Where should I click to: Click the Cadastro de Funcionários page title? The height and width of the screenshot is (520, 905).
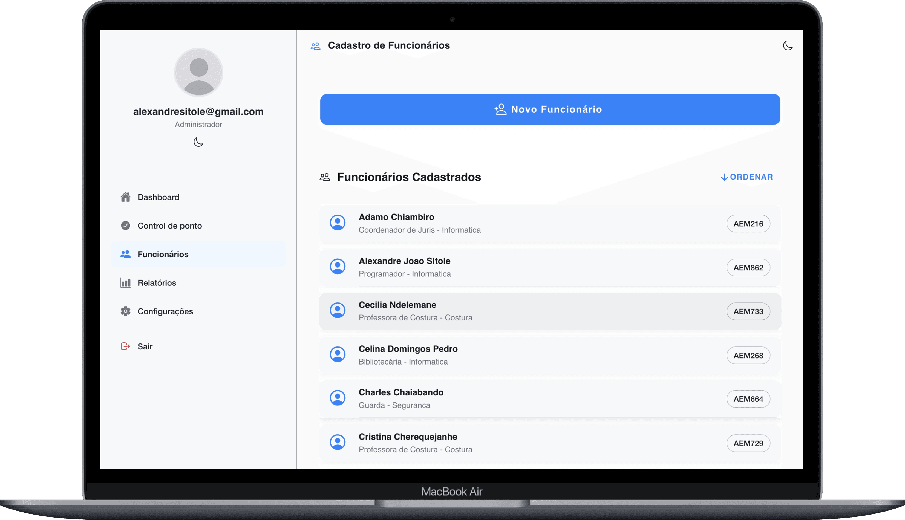389,45
